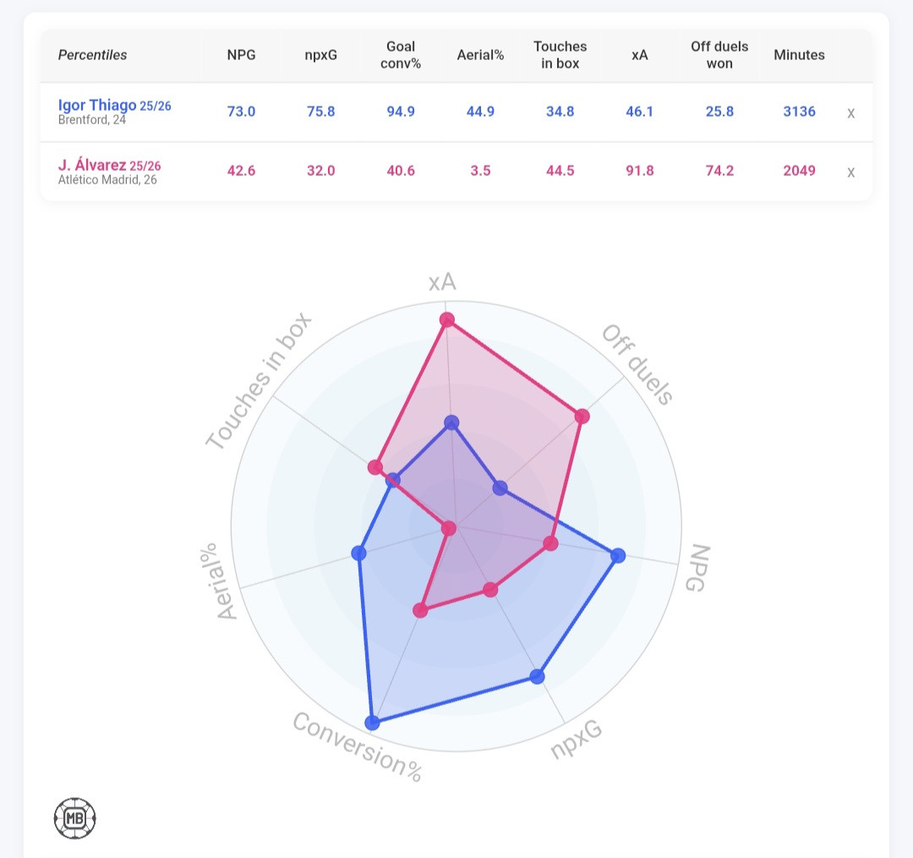This screenshot has height=858, width=913.
Task: Remove J. Álvarez row with X
Action: [850, 172]
